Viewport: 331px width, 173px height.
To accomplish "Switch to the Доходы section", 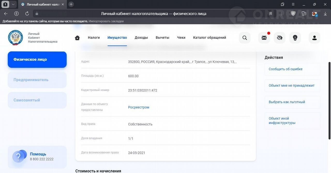I will (x=141, y=38).
